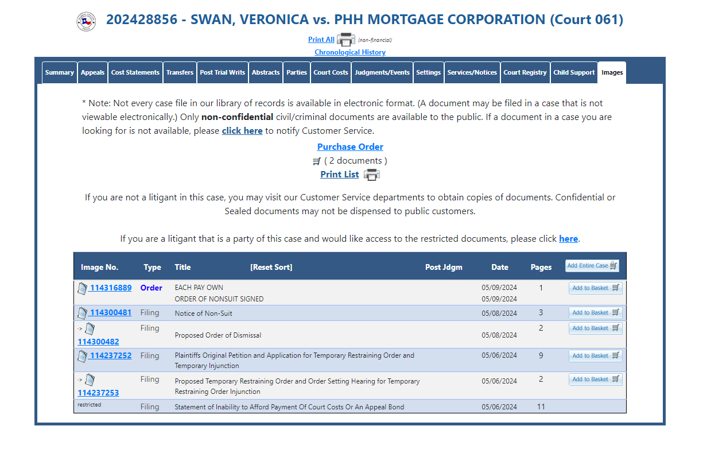Click 'Statement of Inability to Afford Payment' title
Viewport: 703px width, 453px height.
click(x=289, y=407)
